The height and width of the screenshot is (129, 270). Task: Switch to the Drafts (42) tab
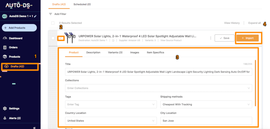coord(59,4)
